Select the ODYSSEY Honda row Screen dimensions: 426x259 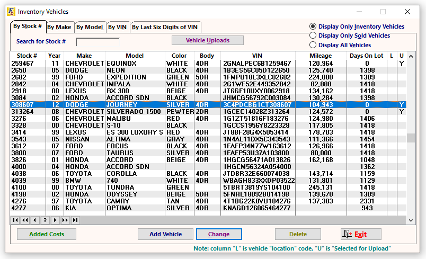point(208,194)
